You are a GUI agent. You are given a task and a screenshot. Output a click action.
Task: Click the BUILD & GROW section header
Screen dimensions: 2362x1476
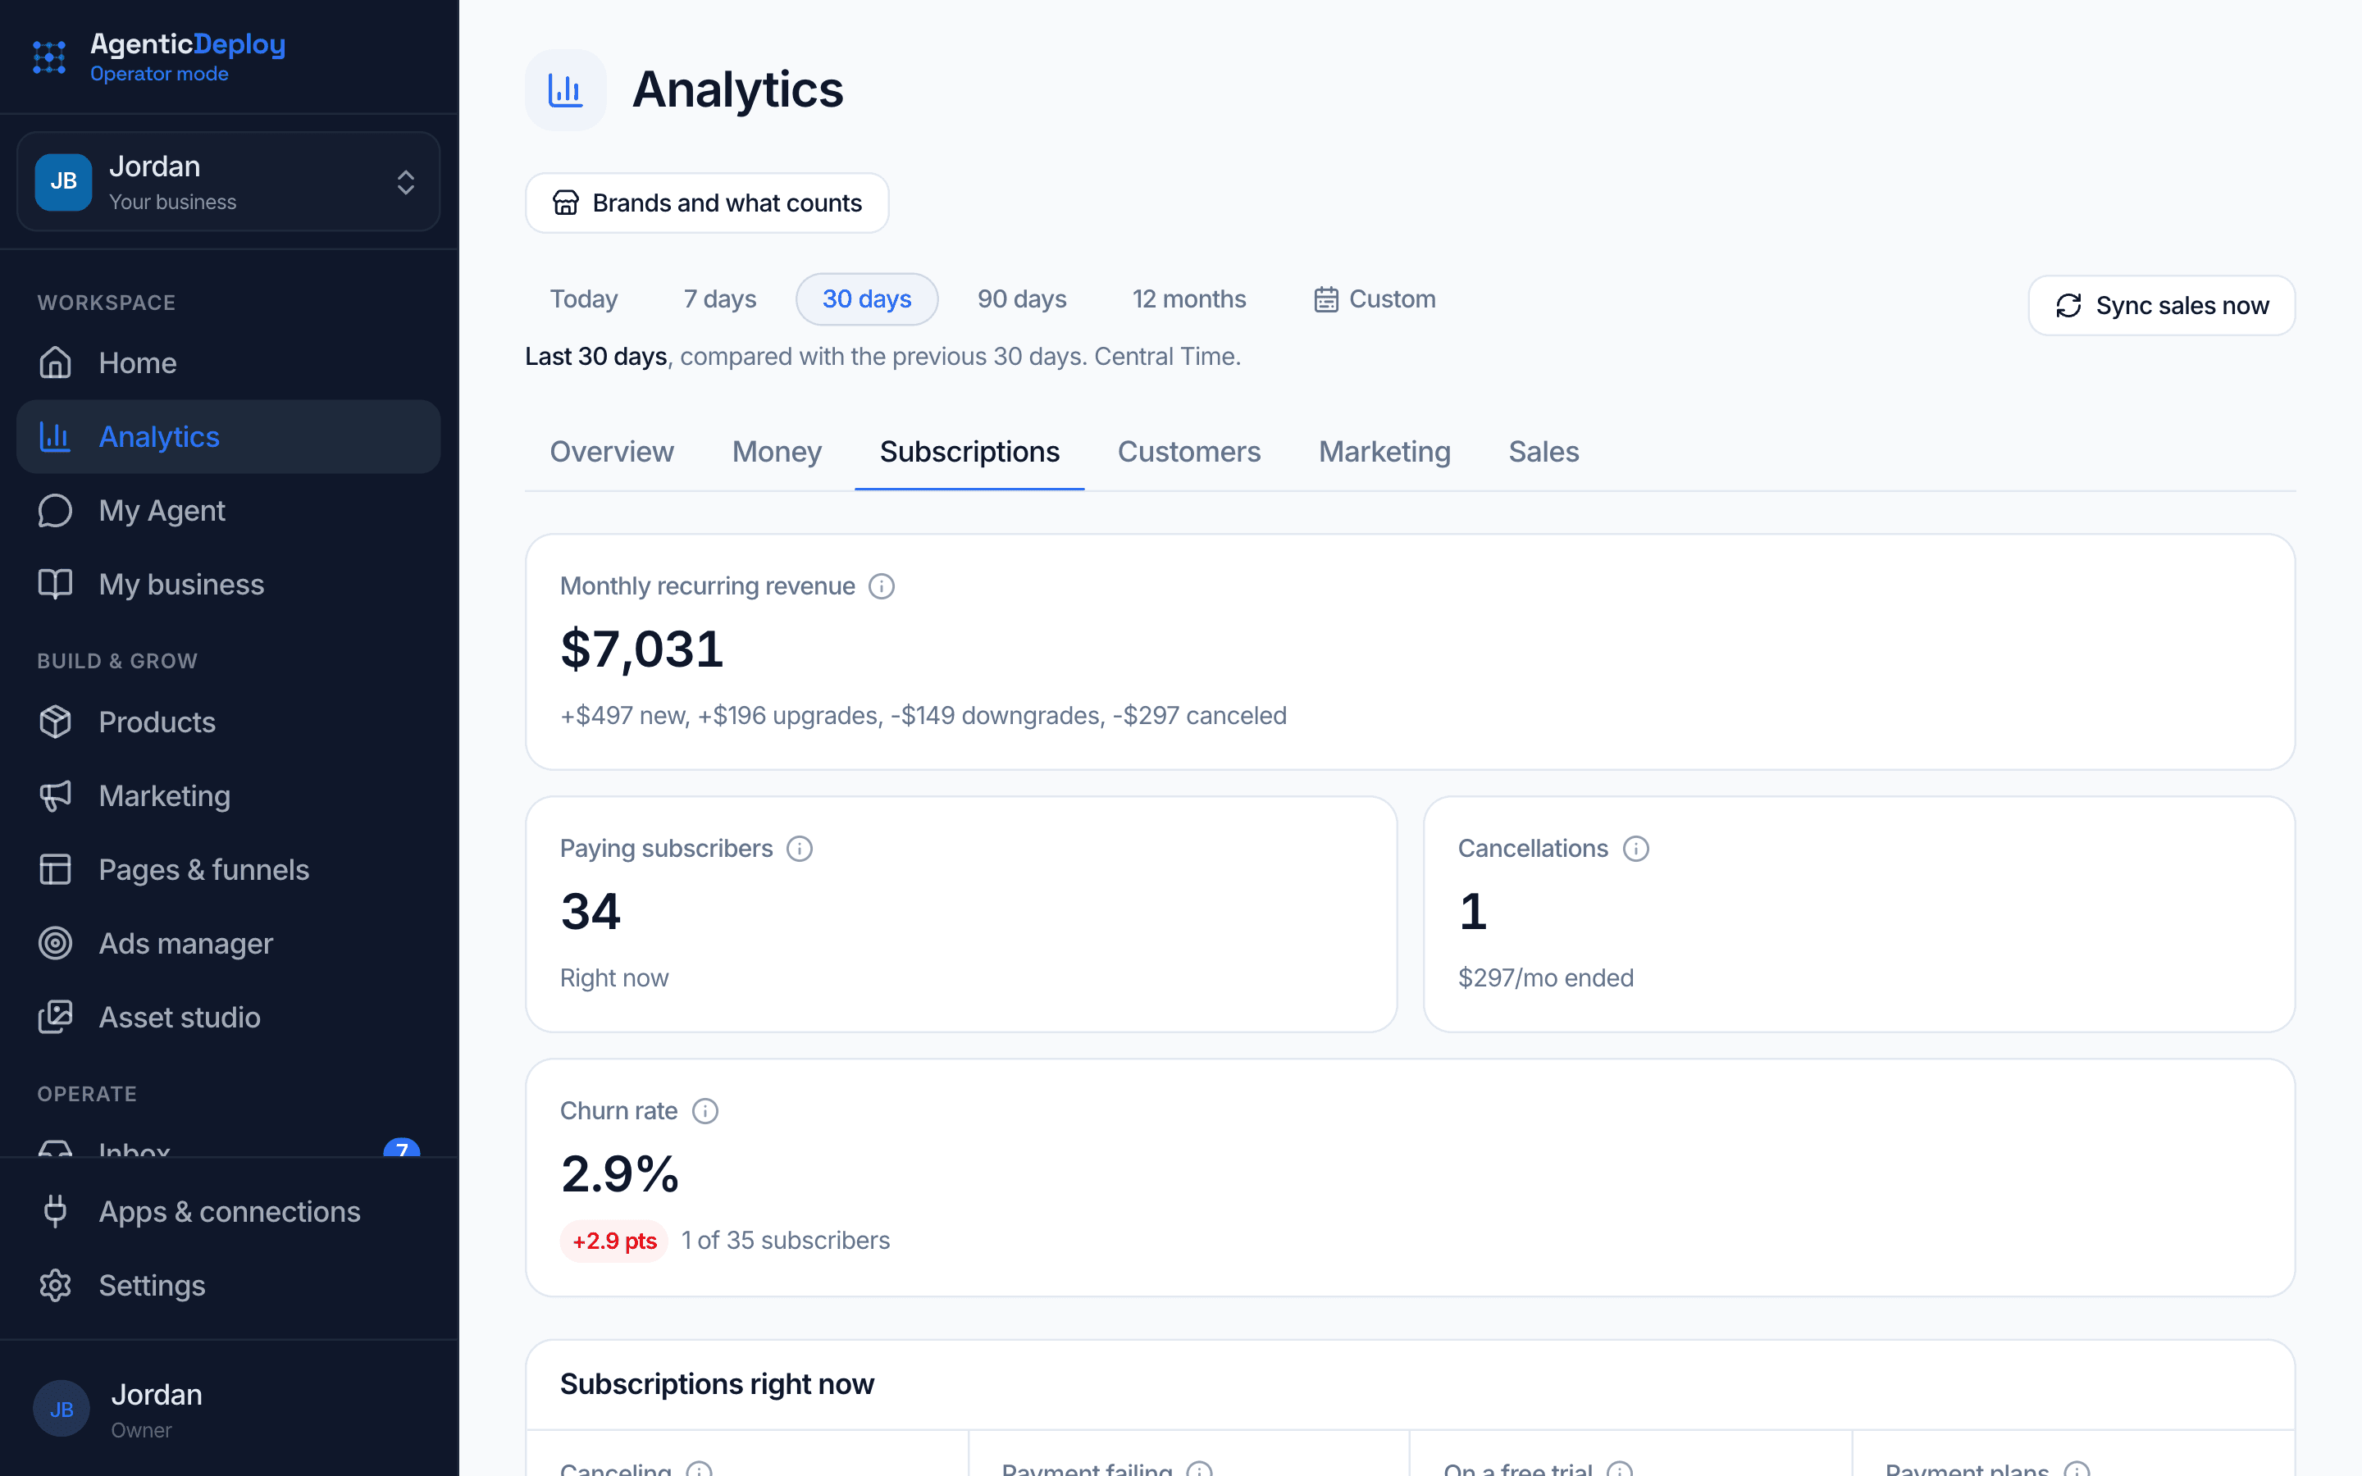click(x=117, y=661)
